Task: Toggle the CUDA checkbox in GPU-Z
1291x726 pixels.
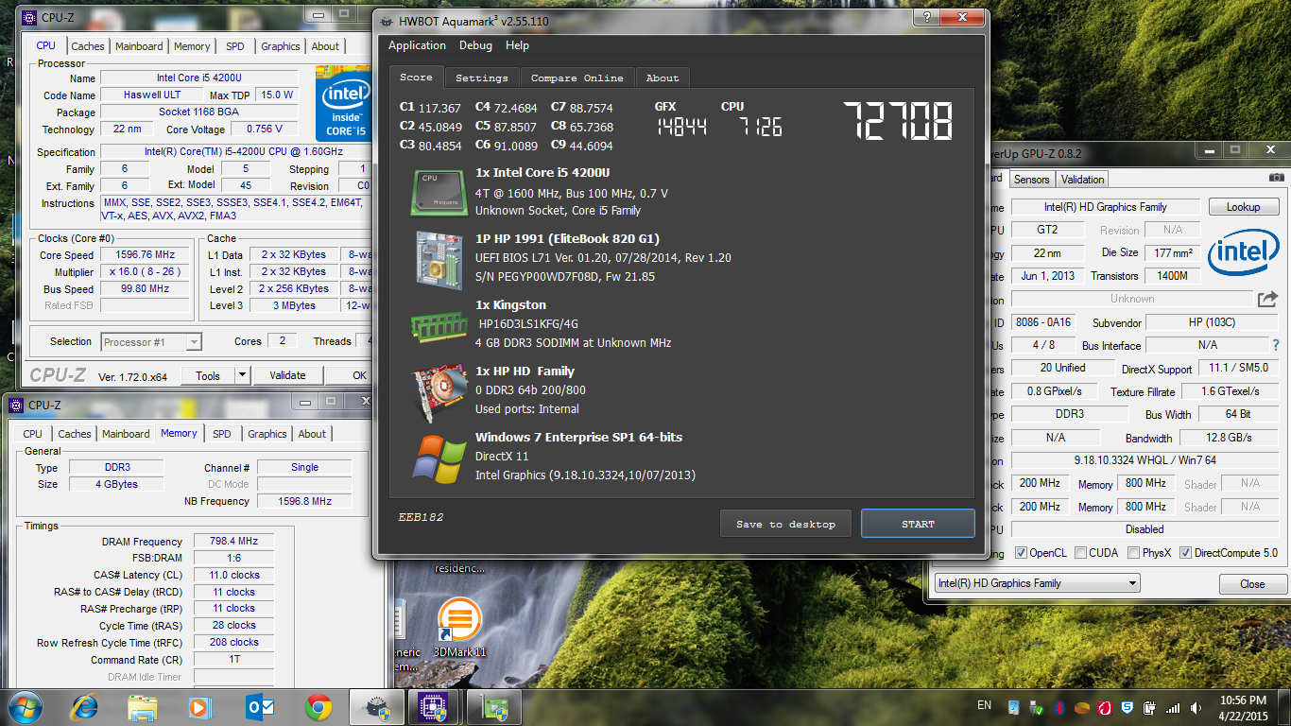Action: pyautogui.click(x=1078, y=553)
